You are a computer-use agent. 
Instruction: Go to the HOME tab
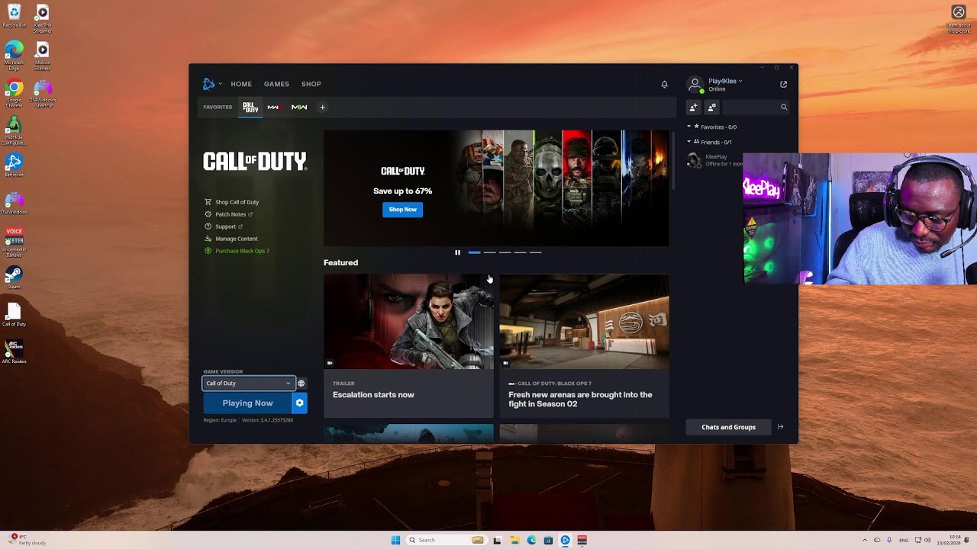coord(241,84)
